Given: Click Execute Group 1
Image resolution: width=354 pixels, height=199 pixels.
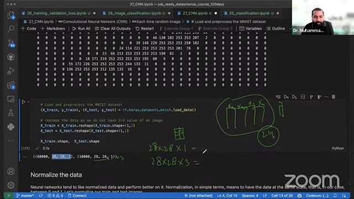Looking at the screenshot, I should [x=176, y=29].
